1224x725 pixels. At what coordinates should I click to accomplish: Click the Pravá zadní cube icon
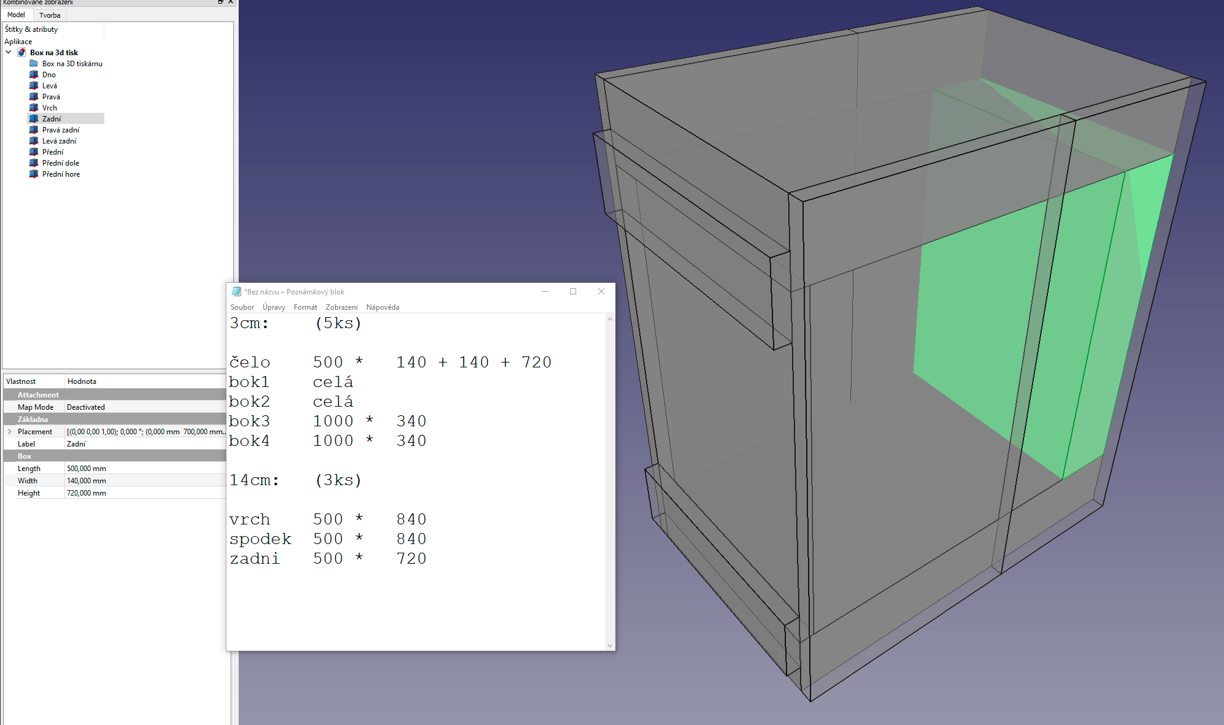[34, 130]
